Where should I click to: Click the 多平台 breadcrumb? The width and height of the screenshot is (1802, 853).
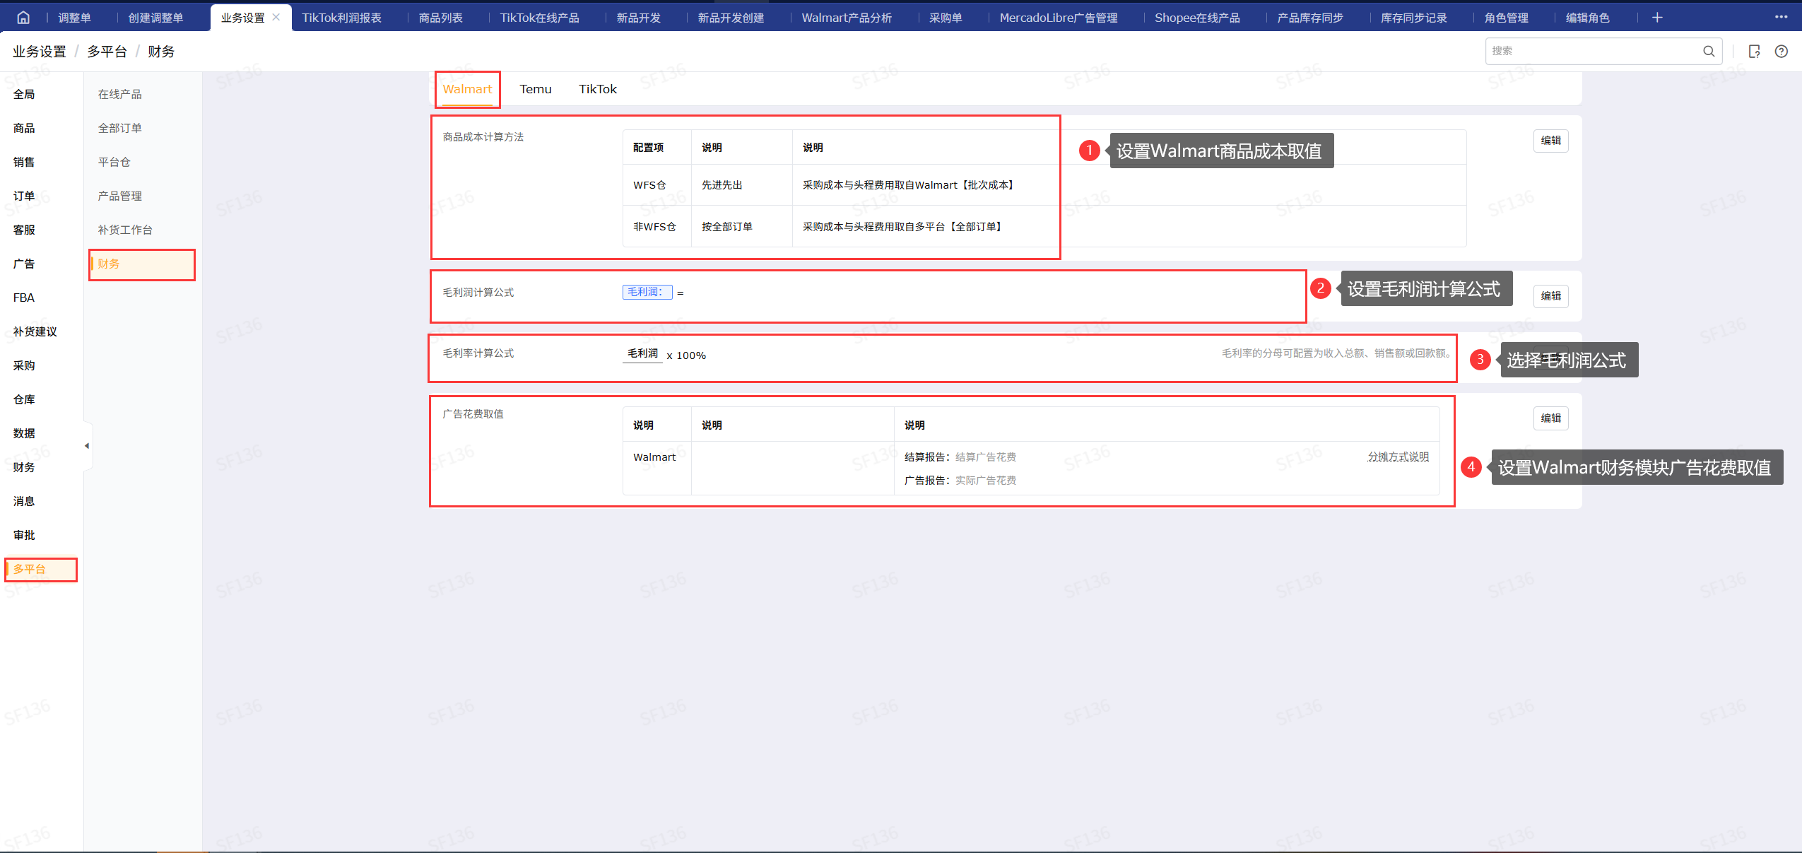[107, 52]
